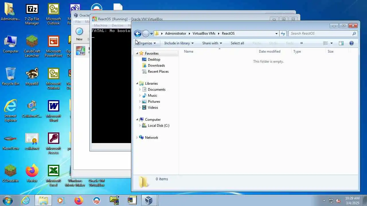Screen dimensions: 367x206
Task: Click the VirtualBox VMs breadcrumb segment
Action: click(204, 33)
